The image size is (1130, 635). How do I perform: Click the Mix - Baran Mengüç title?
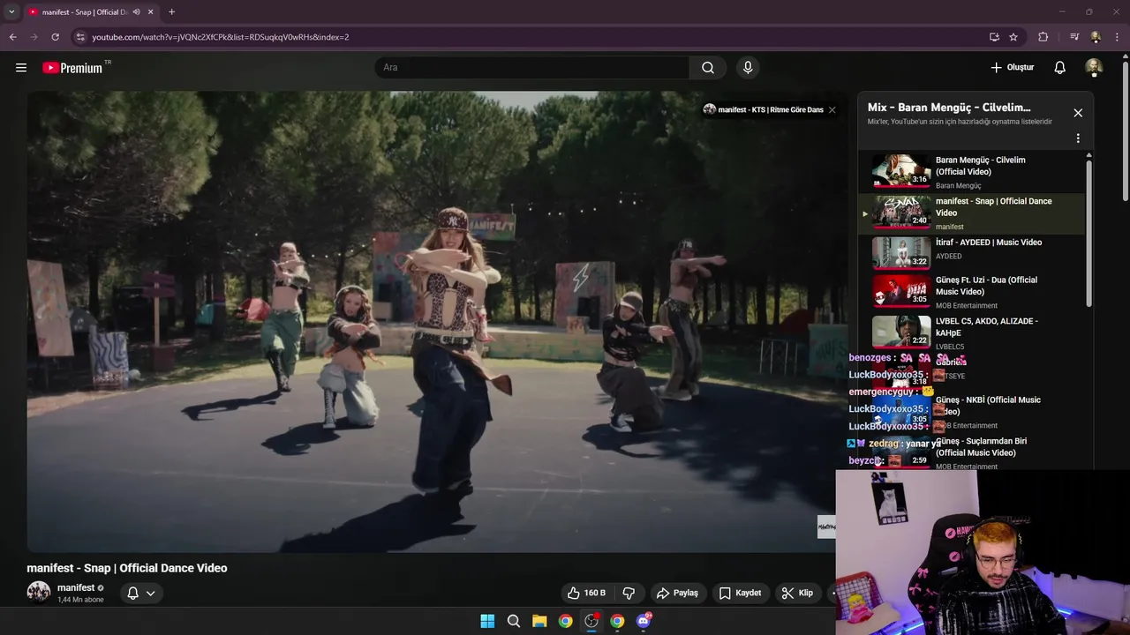pyautogui.click(x=949, y=108)
